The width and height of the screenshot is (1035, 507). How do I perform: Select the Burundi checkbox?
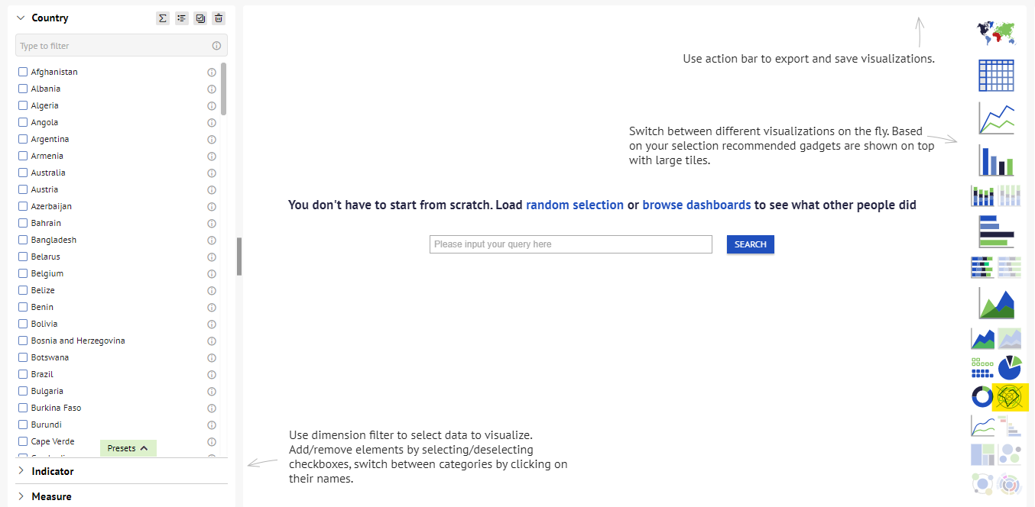click(23, 425)
